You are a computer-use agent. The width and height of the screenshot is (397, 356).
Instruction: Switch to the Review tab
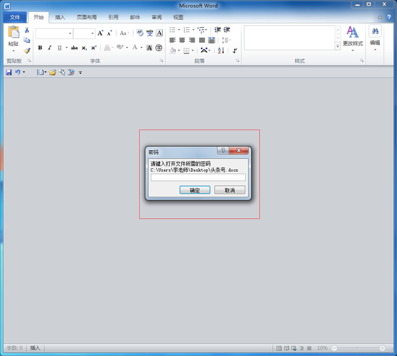click(x=156, y=17)
